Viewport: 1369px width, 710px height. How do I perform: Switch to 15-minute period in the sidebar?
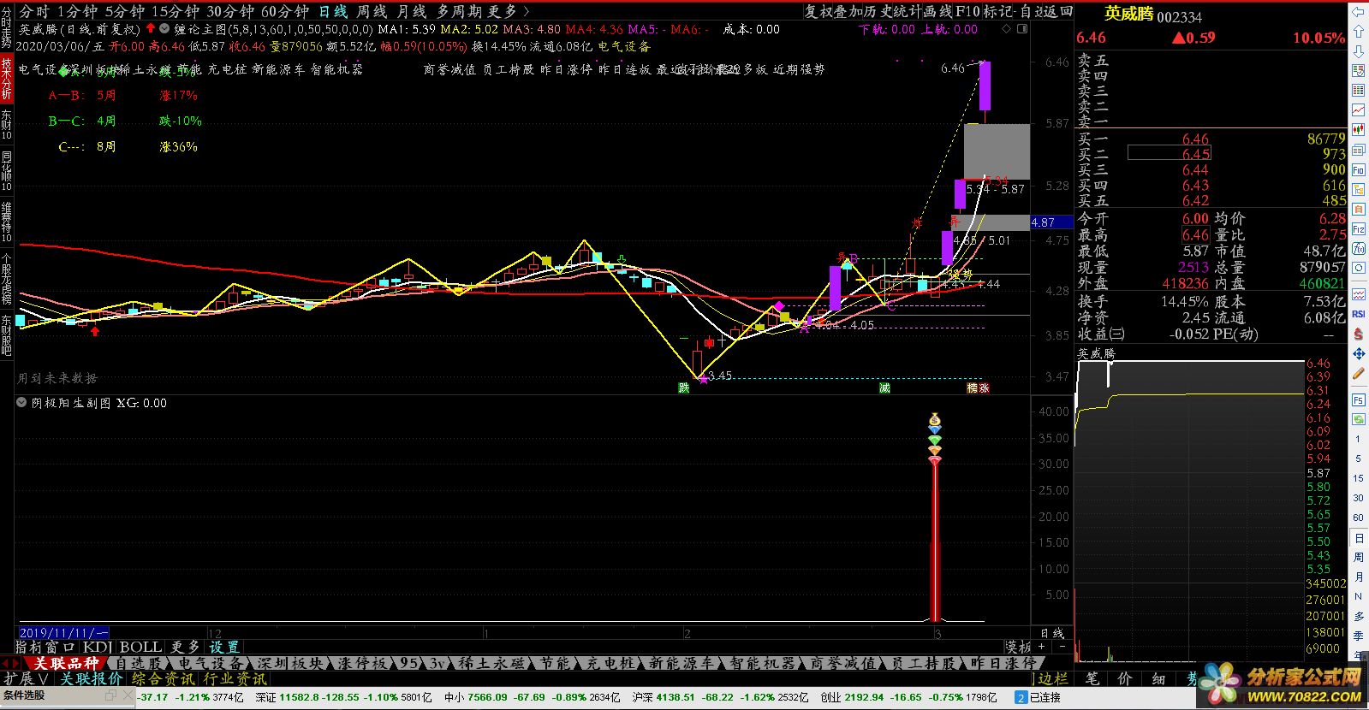tap(1359, 478)
